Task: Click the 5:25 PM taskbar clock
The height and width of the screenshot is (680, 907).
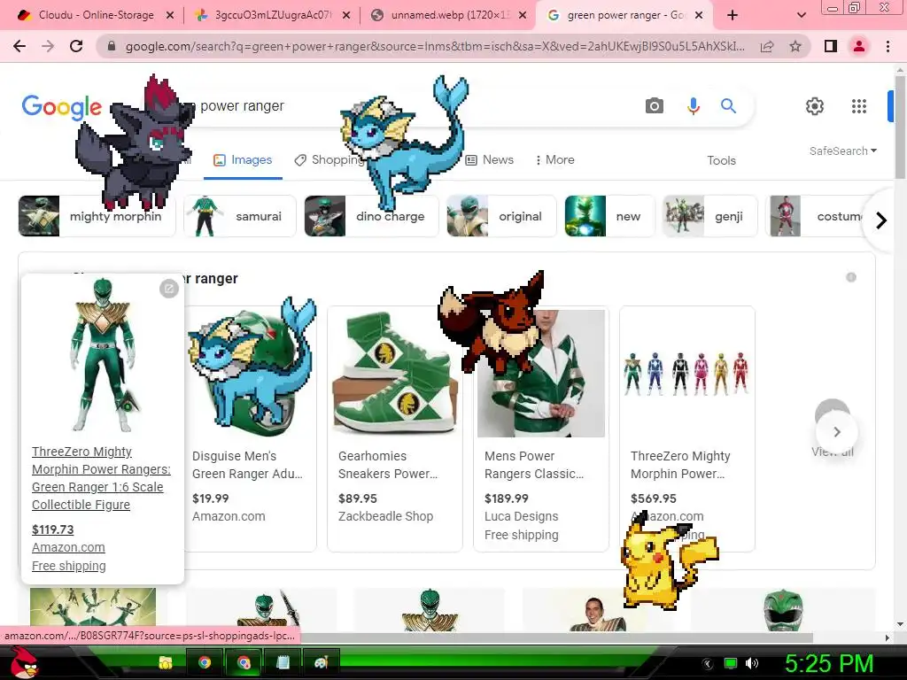Action: coord(828,663)
